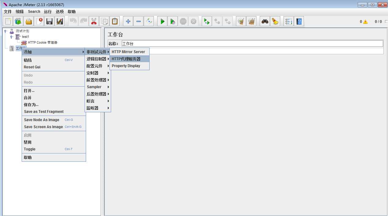Select HTTP Mirror Server entry
388x216 pixels.
coord(129,52)
